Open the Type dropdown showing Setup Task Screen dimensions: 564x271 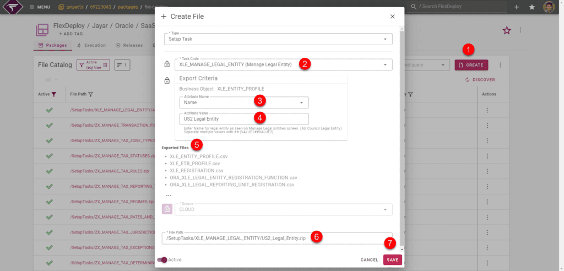pyautogui.click(x=278, y=39)
